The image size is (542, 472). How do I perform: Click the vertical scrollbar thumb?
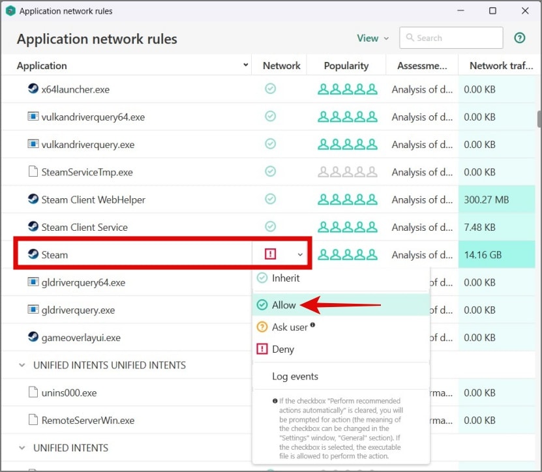[x=539, y=119]
